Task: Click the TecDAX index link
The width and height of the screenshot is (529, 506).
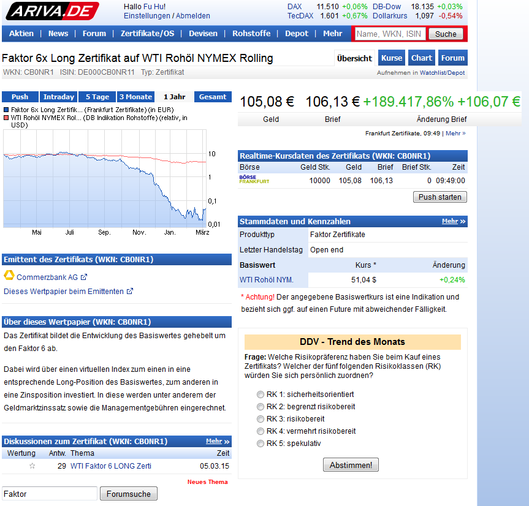Action: (x=300, y=16)
